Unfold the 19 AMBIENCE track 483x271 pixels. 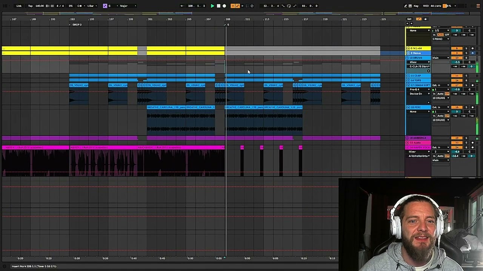coord(407,138)
